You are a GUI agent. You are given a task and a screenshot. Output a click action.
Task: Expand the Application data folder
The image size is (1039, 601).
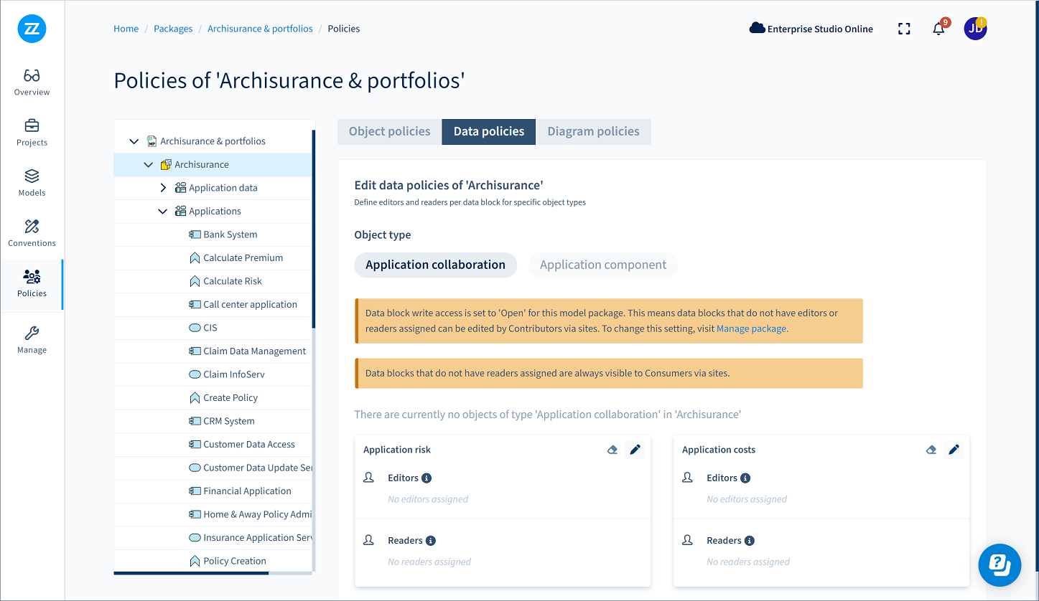point(162,188)
